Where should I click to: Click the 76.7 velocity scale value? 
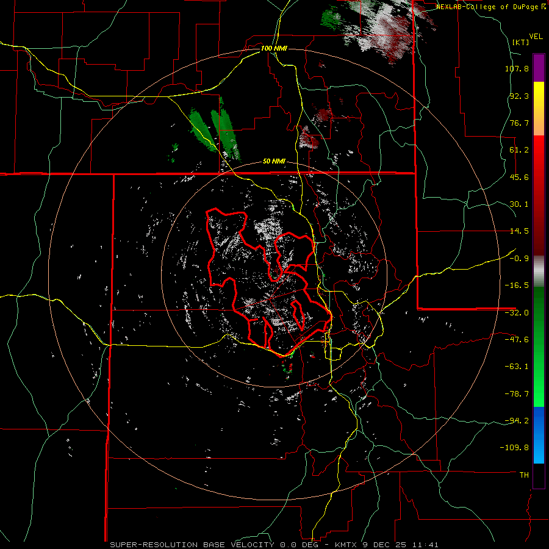519,123
